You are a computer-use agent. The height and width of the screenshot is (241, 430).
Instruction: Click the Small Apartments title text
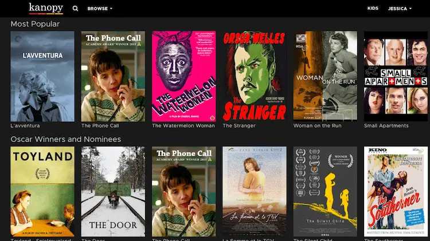(x=386, y=125)
